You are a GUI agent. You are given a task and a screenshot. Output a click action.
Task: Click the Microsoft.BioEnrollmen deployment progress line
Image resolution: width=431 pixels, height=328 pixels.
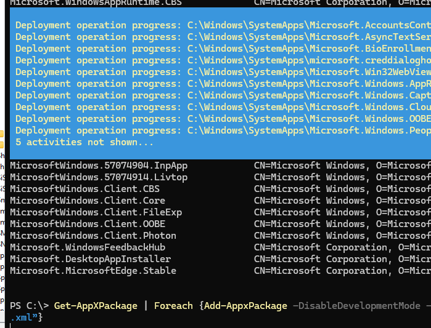tap(222, 49)
